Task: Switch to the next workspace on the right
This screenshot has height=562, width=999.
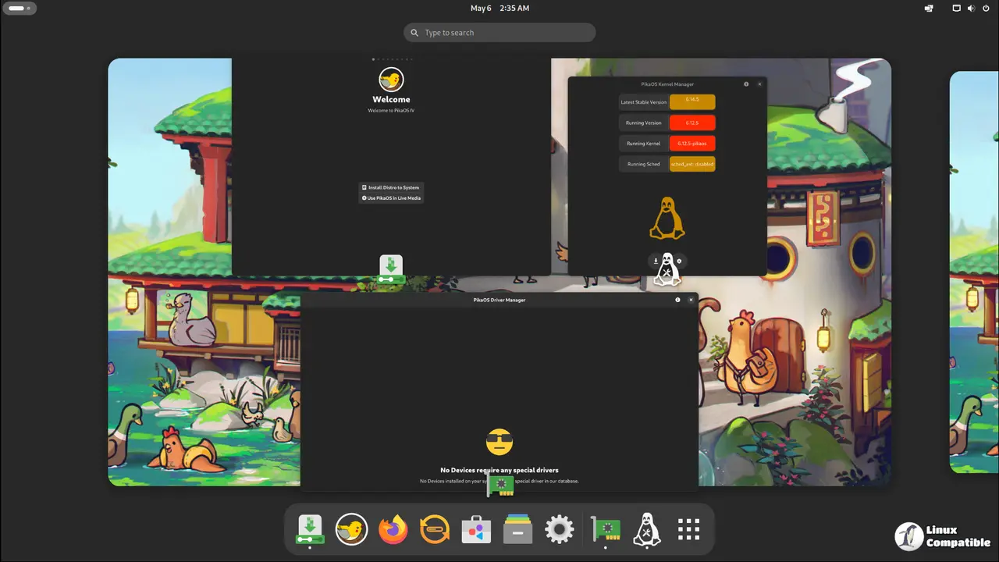Action: pos(974,272)
